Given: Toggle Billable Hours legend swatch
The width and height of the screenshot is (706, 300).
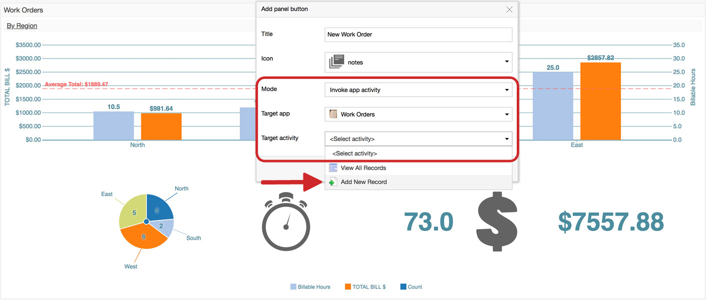Looking at the screenshot, I should pyautogui.click(x=293, y=287).
